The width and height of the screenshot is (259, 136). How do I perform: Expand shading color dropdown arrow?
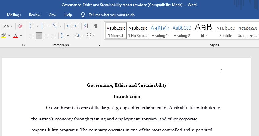tap(82, 36)
